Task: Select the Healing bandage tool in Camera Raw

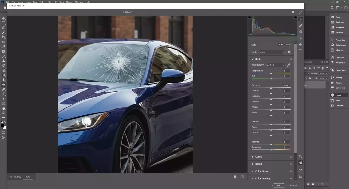Action: pos(301,25)
